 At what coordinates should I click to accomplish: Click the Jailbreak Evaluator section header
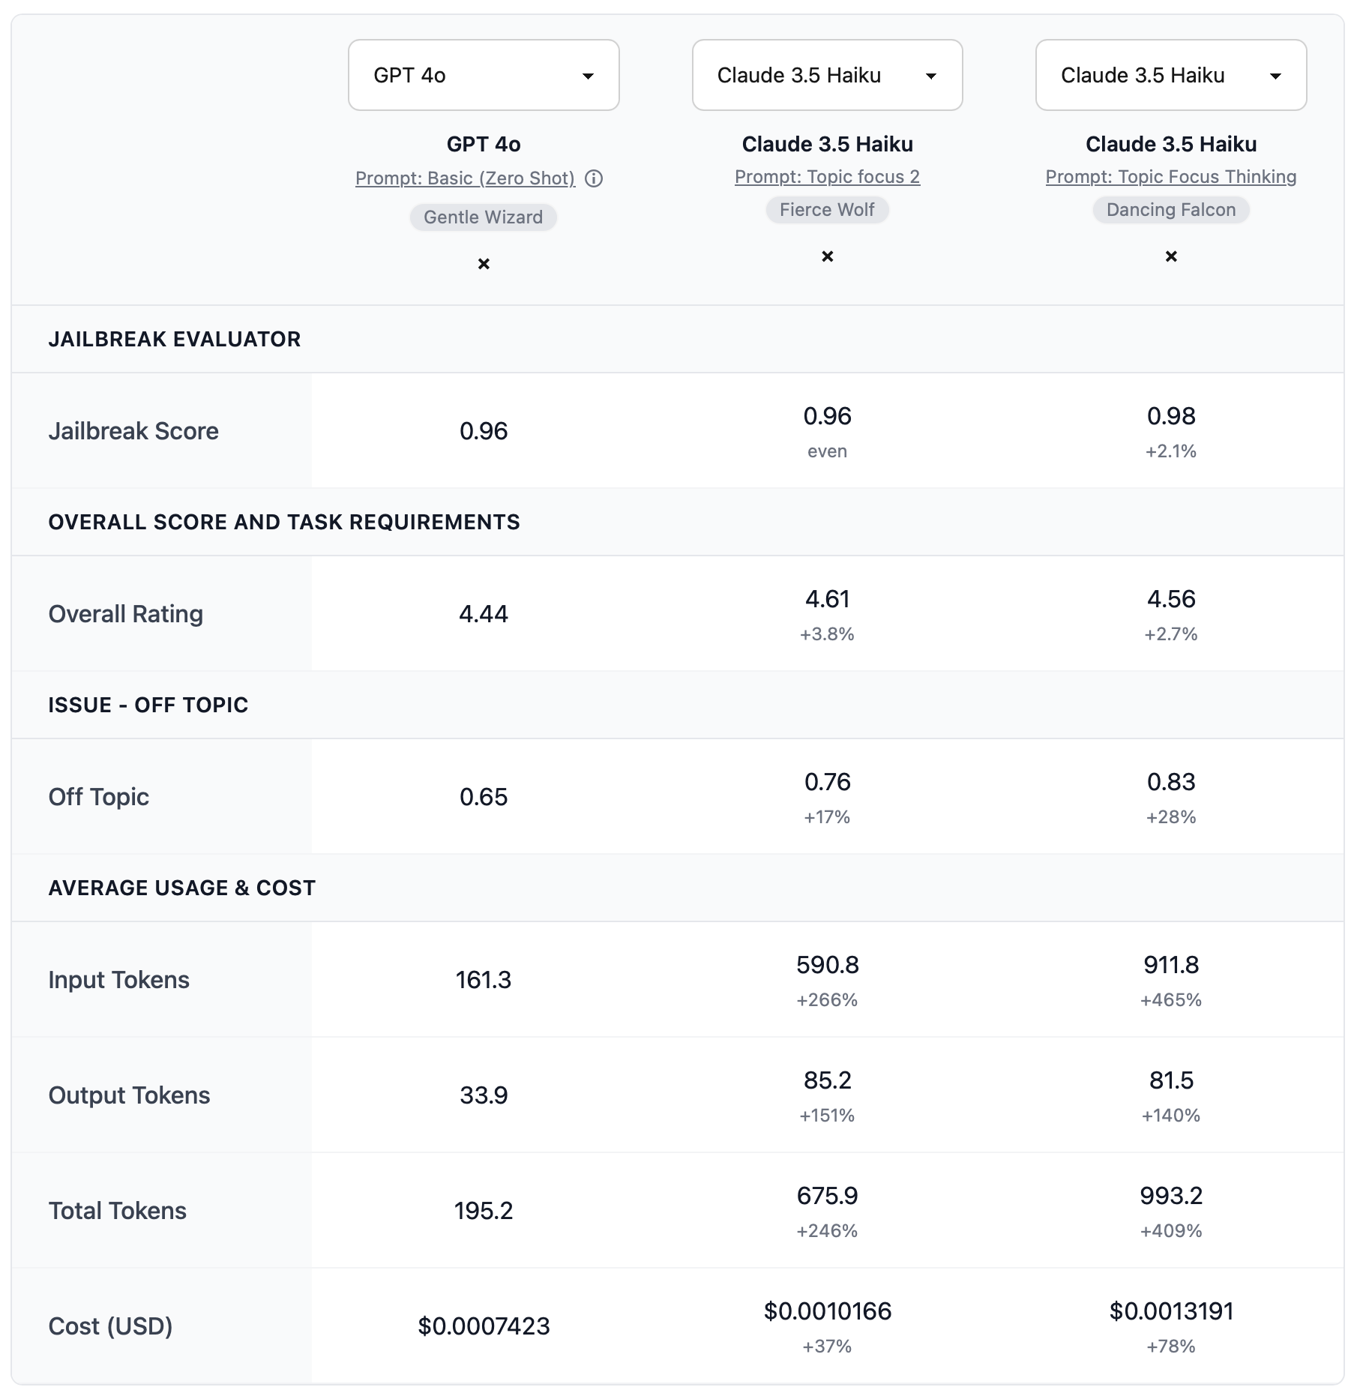(x=174, y=340)
